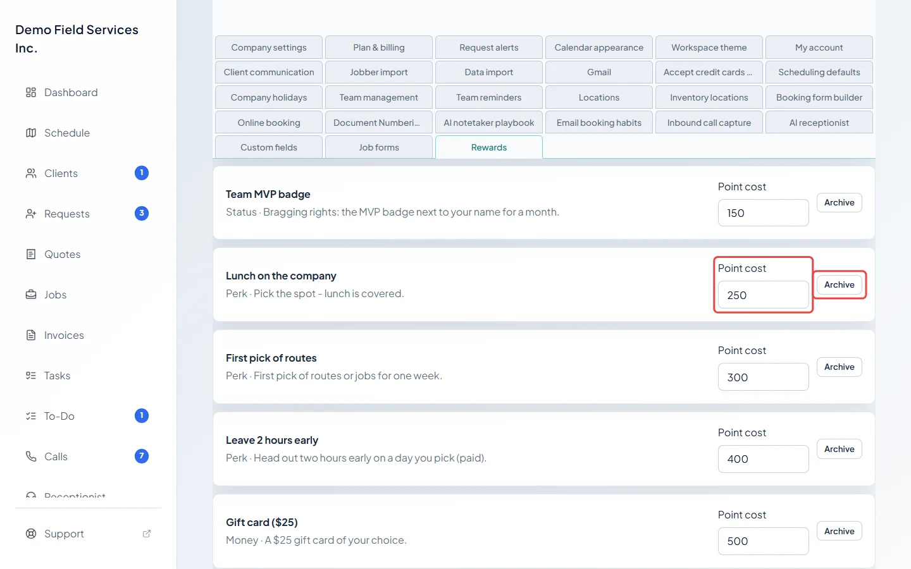Open the Online booking tab
This screenshot has height=569, width=911.
(x=269, y=123)
